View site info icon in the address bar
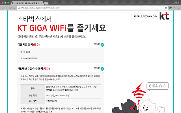Viewport: 181px width, 113px height. (19, 8)
